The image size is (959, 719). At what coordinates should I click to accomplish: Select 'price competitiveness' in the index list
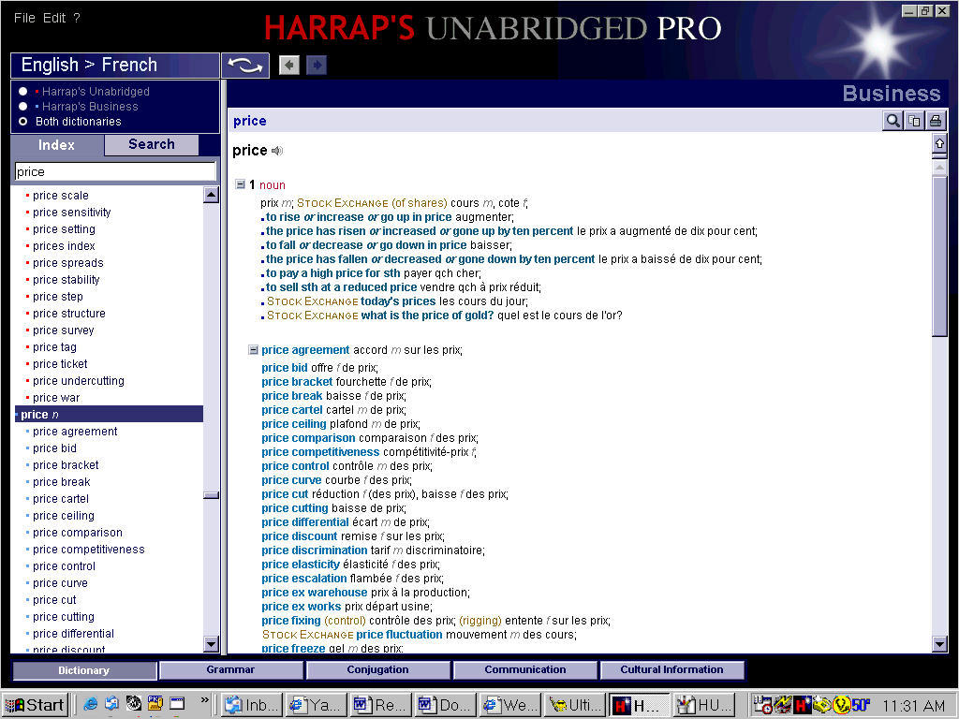89,550
